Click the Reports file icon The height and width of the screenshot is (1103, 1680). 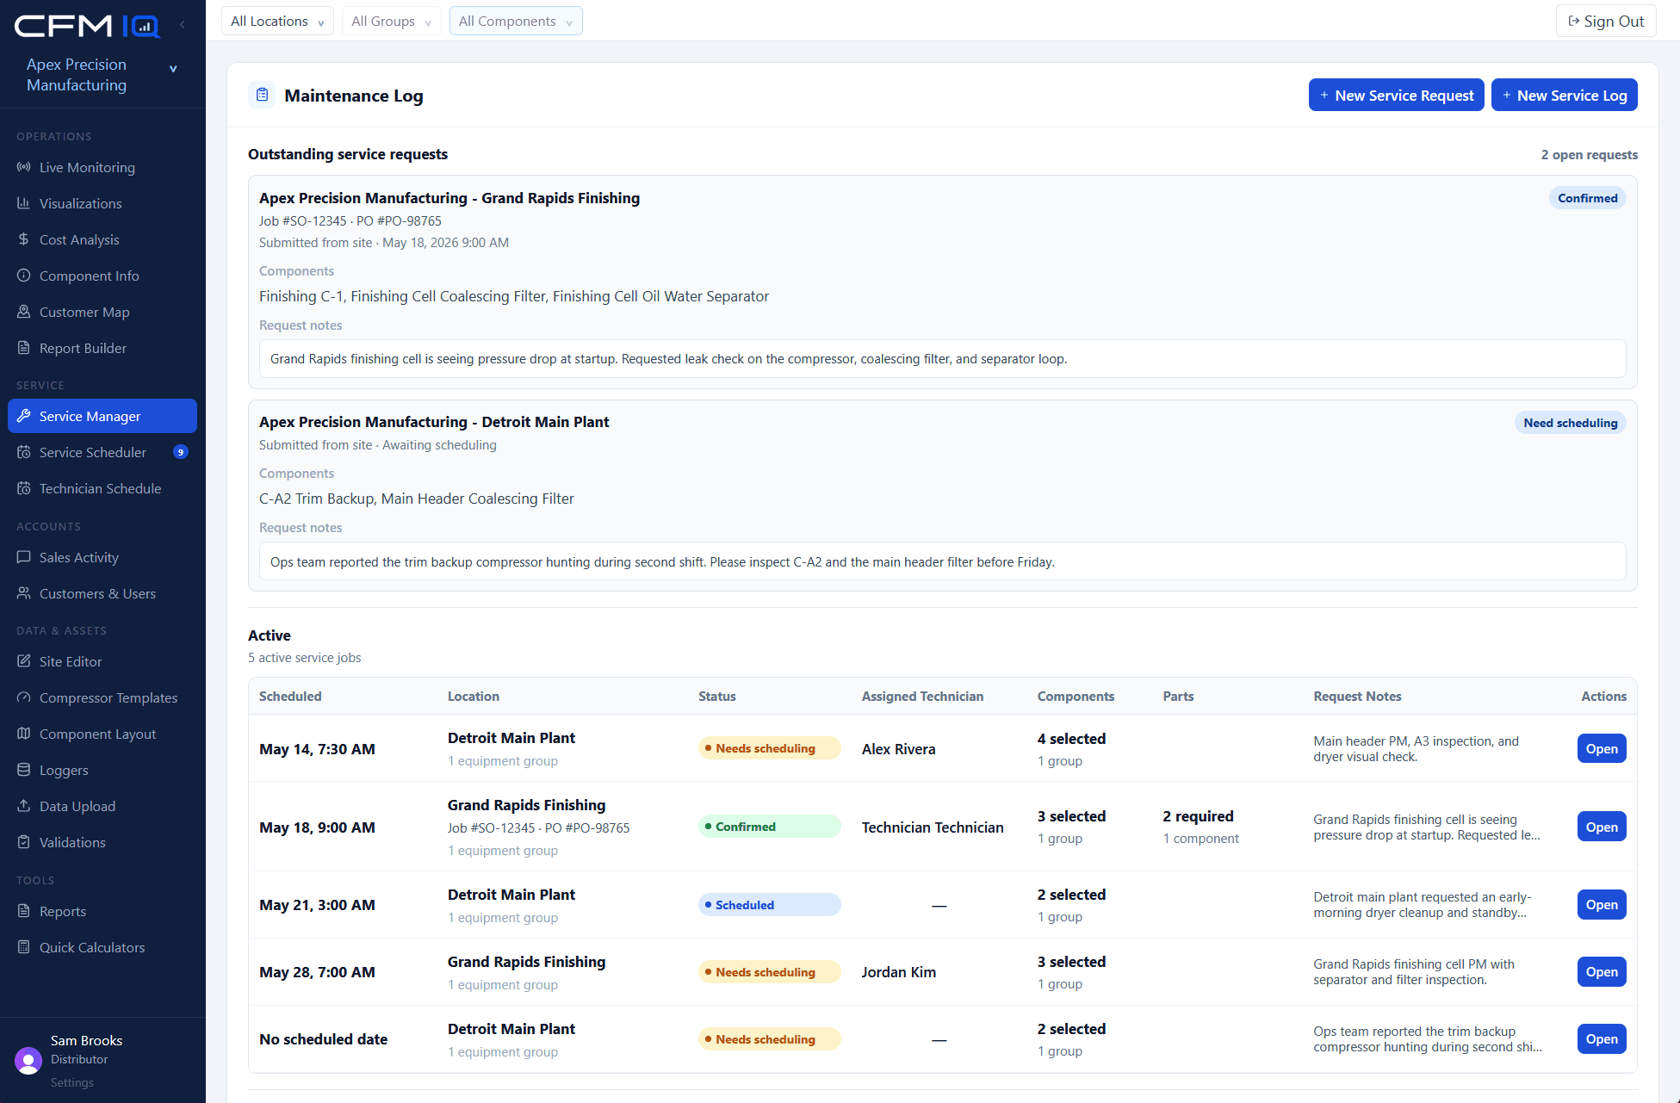(24, 911)
